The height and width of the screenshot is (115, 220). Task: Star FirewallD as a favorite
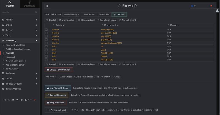[119, 5]
